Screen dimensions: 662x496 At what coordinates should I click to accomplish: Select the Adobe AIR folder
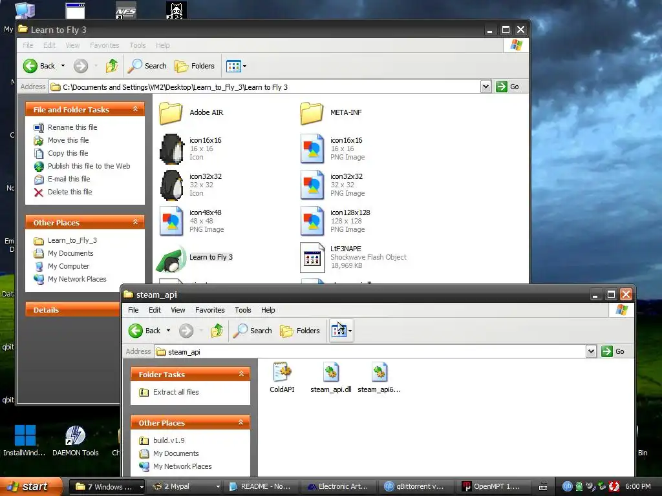tap(191, 112)
